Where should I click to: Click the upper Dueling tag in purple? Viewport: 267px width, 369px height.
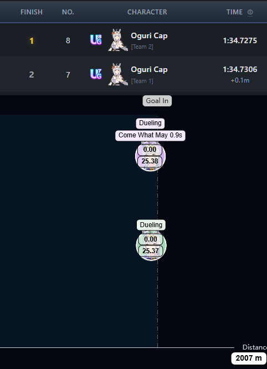click(150, 123)
